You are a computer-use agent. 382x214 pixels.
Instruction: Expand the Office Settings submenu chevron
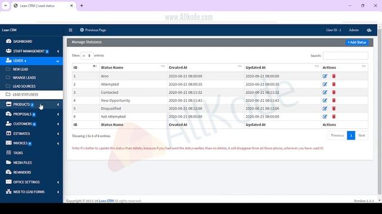[x=58, y=182]
